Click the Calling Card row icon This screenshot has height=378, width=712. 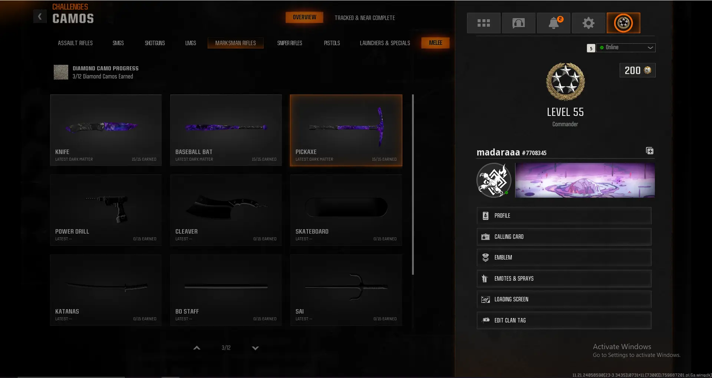click(x=485, y=237)
